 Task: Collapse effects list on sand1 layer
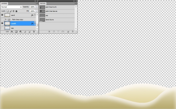tap(35, 23)
